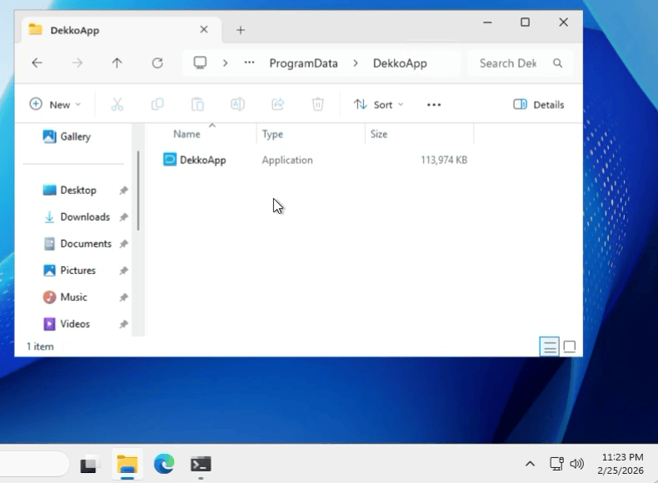658x483 pixels.
Task: Click the DekkoApp breadcrumb segment
Action: 400,63
